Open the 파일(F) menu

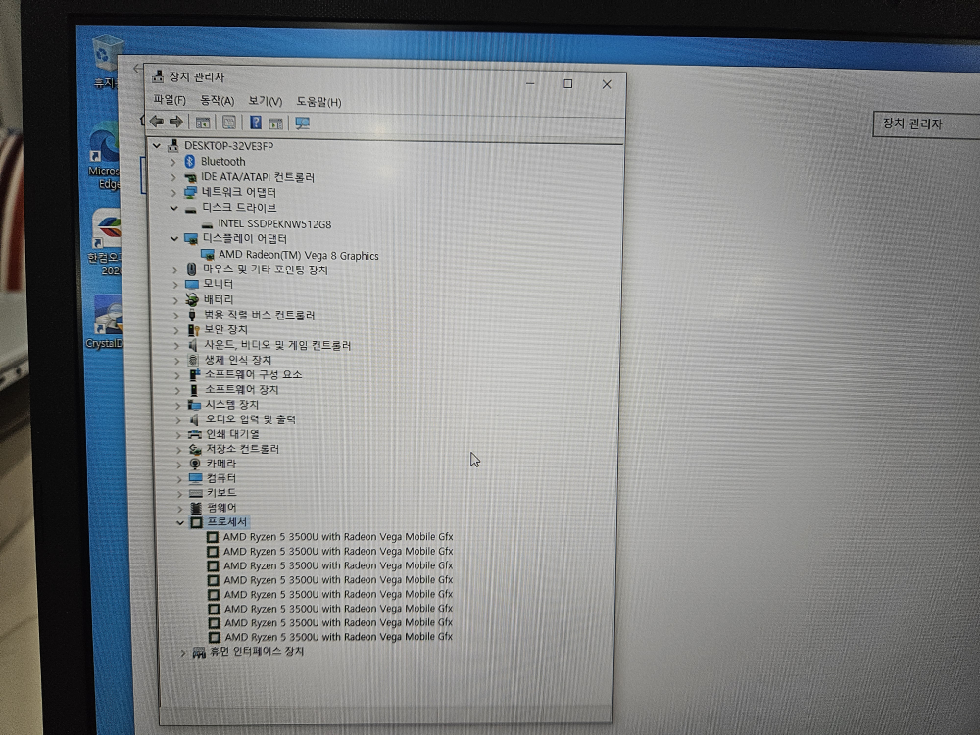tap(170, 100)
